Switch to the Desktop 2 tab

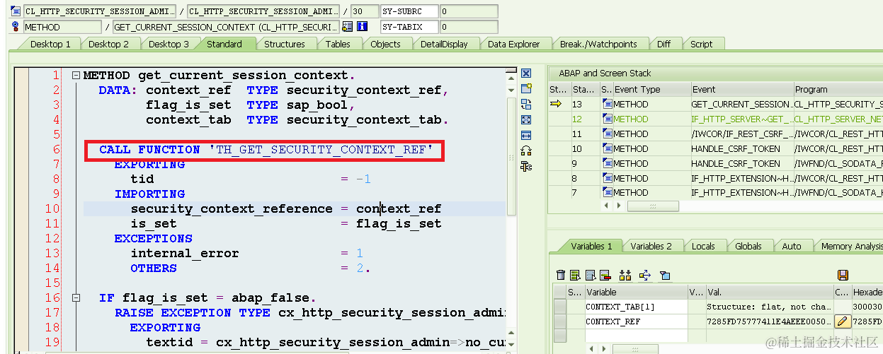[x=108, y=44]
